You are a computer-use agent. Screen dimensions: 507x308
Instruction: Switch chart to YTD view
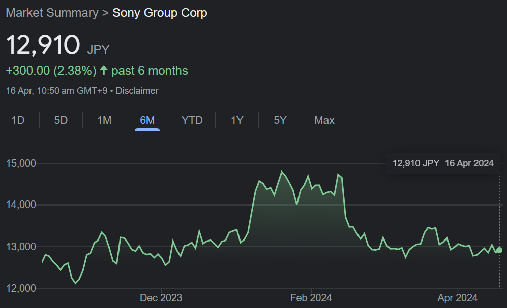click(x=192, y=120)
